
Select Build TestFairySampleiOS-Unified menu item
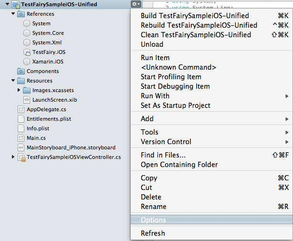pos(195,16)
